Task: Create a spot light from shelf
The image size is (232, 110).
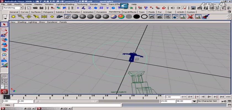Action: [x=36, y=16]
